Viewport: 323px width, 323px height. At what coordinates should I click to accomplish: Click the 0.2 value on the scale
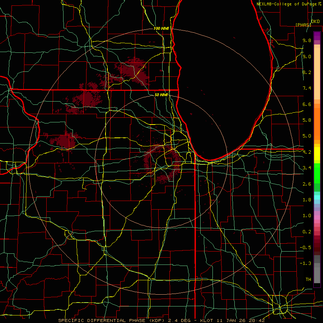307,232
